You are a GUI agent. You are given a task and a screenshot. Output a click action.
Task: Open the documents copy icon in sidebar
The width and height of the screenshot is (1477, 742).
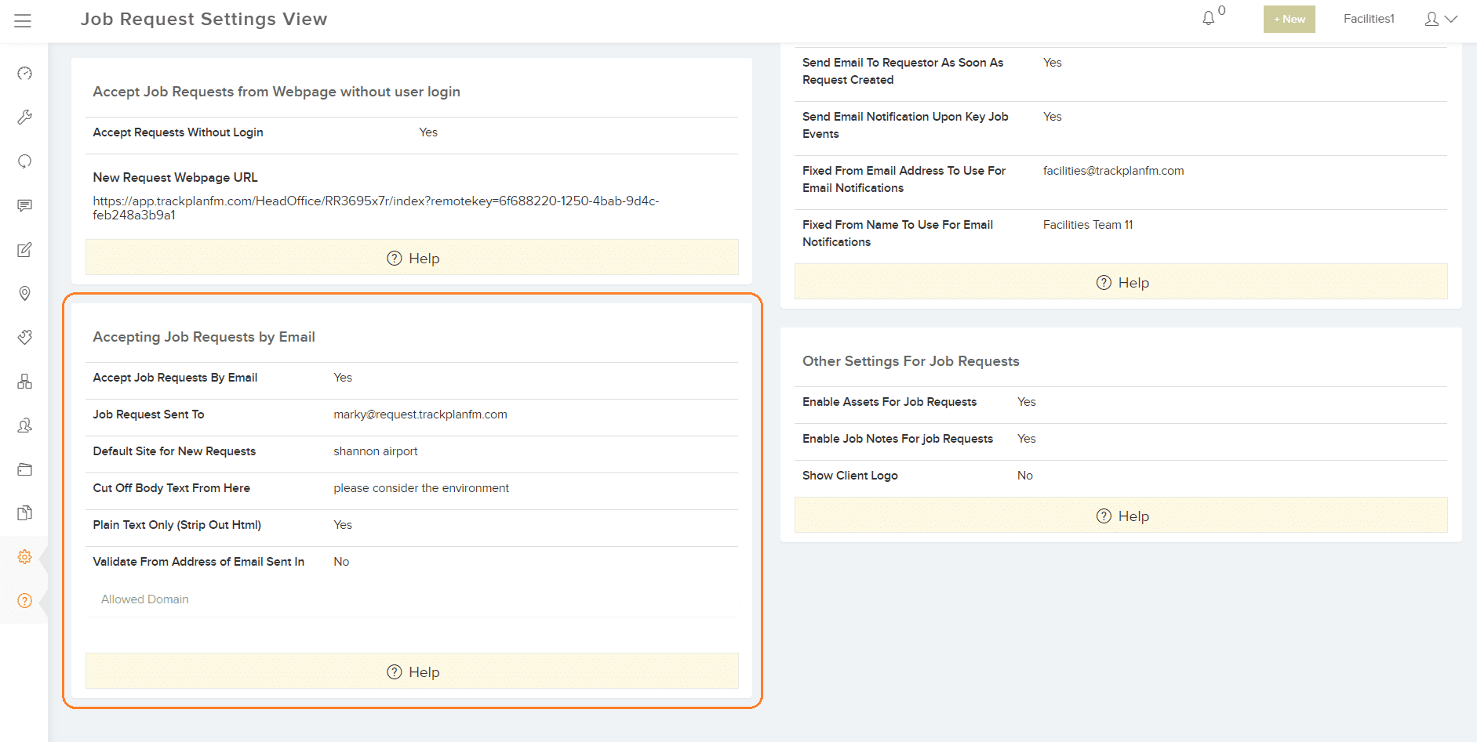point(24,512)
